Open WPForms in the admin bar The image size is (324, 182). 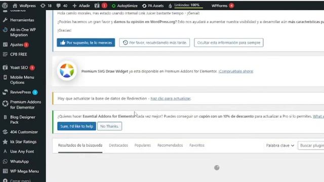click(x=219, y=6)
